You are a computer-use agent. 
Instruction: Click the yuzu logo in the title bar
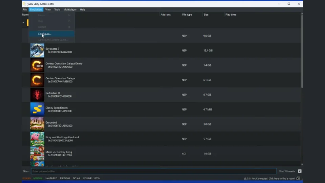click(x=24, y=4)
